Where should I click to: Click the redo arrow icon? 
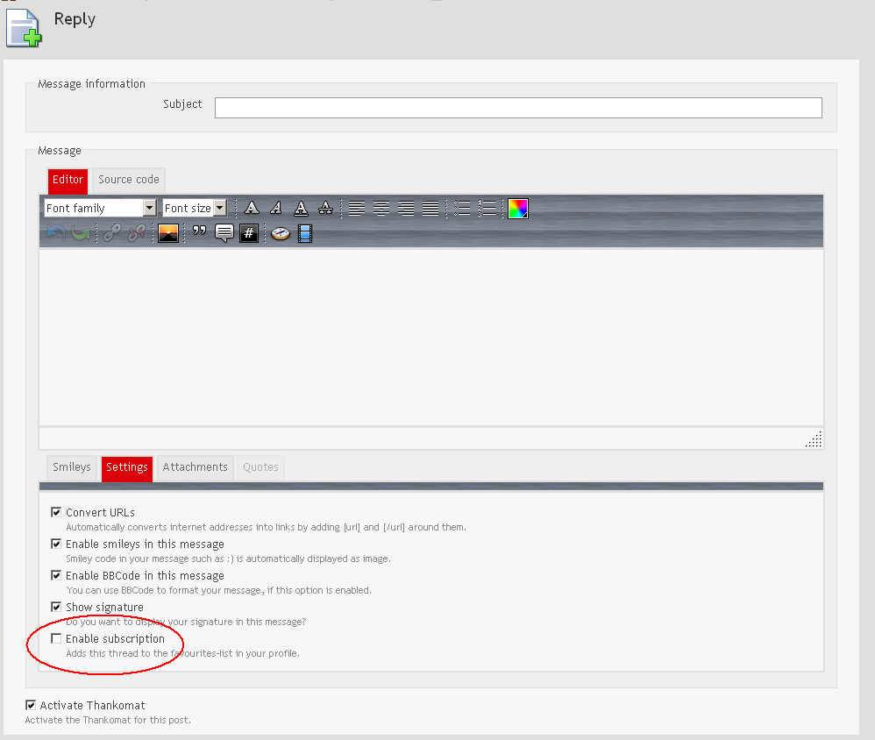pyautogui.click(x=81, y=232)
